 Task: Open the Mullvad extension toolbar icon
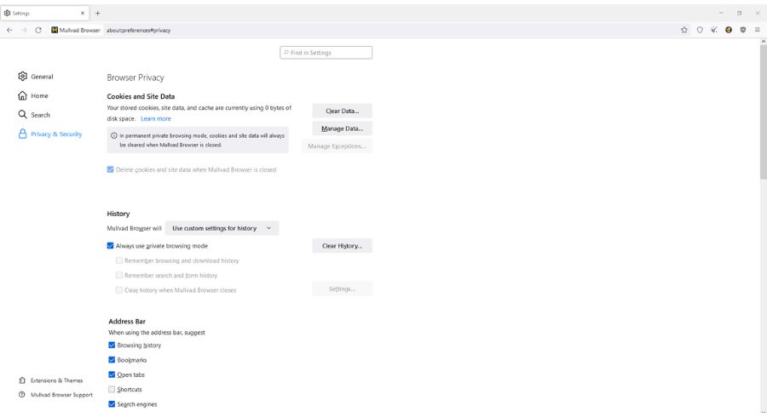click(729, 30)
